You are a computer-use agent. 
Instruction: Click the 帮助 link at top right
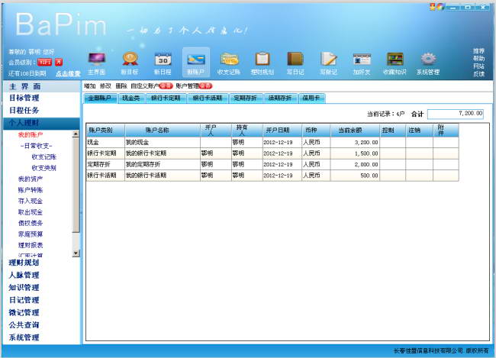[478, 58]
